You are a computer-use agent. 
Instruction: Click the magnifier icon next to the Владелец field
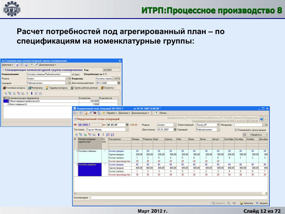point(119,79)
